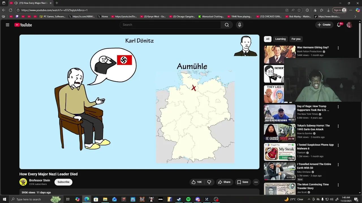
Task: Click the search magnifier button
Action: [227, 25]
